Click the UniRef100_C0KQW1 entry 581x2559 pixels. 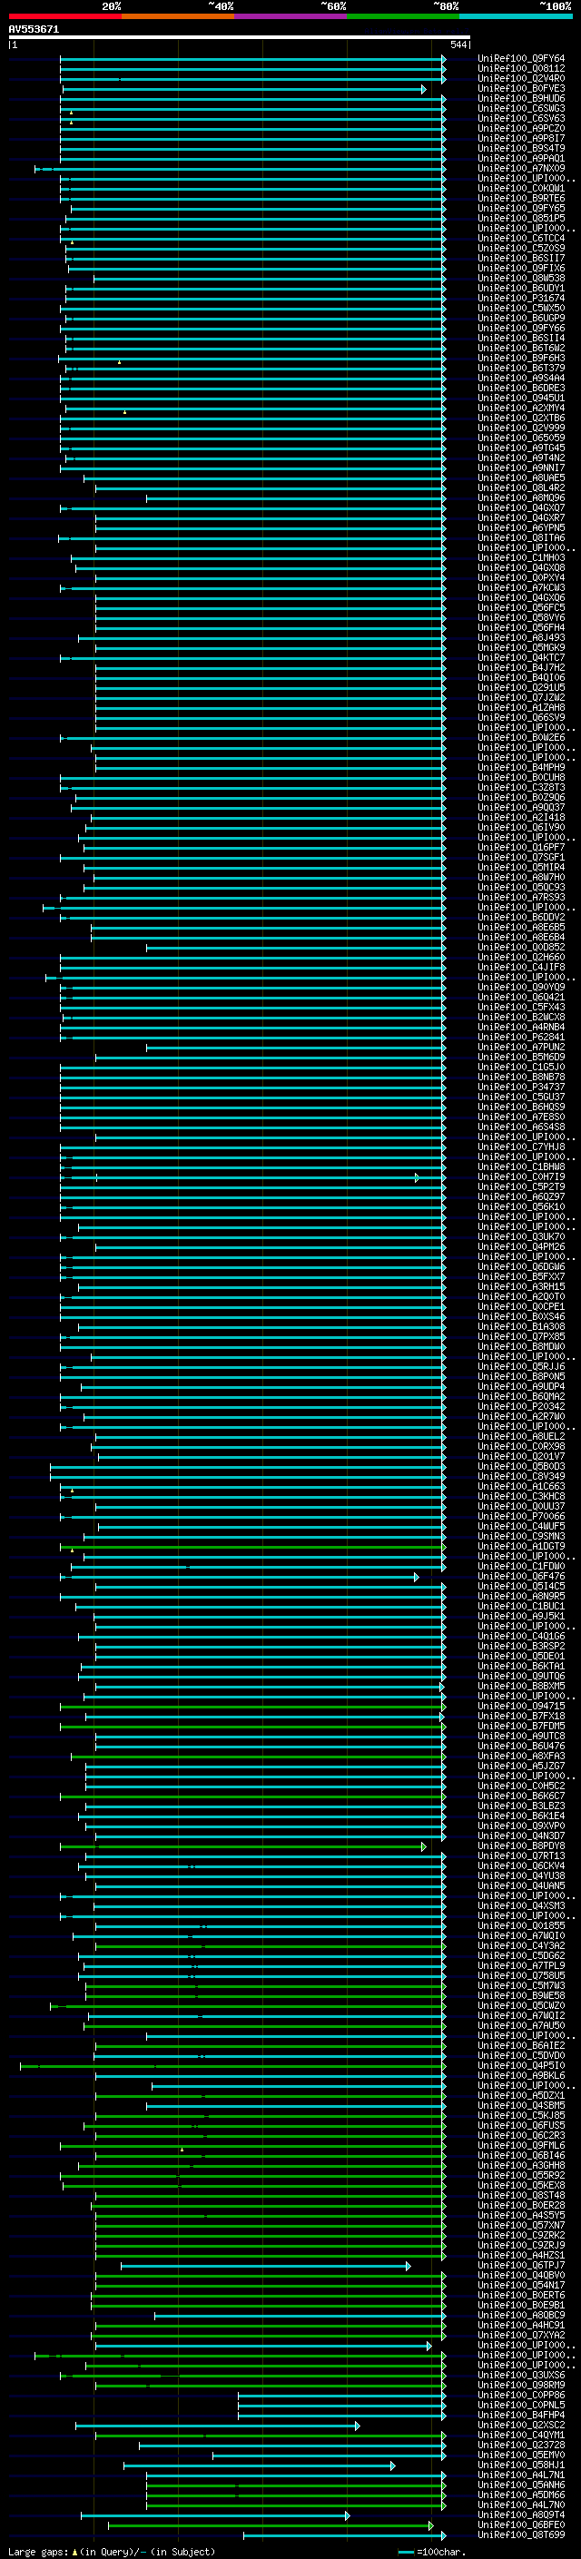pos(521,189)
